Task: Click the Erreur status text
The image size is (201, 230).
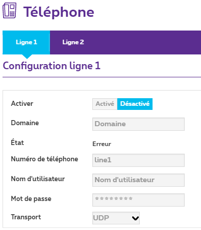Action: coord(102,144)
